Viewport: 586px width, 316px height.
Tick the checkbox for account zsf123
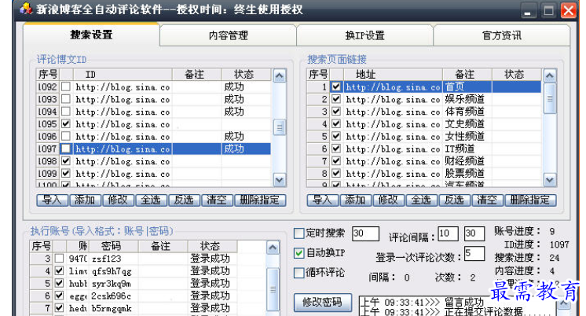59,259
